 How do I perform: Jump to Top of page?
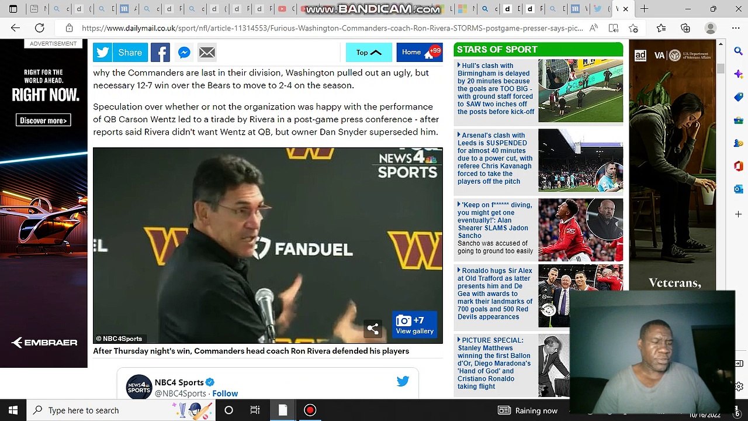coord(369,53)
